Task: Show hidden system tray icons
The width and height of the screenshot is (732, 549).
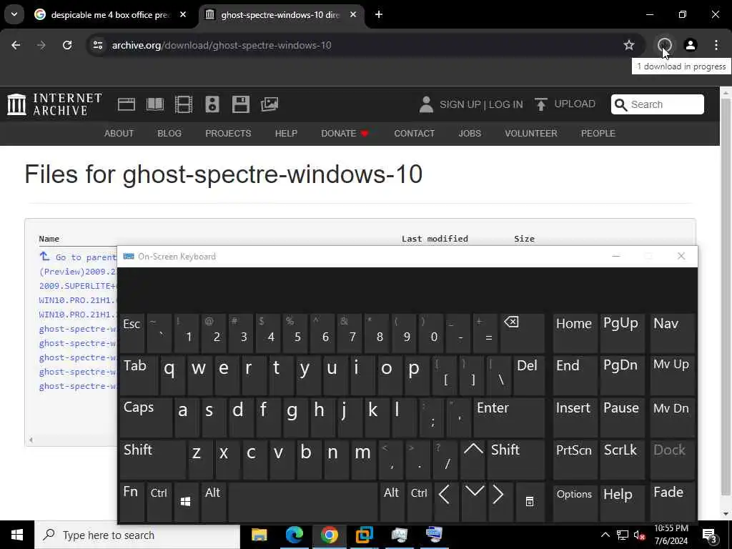Action: 605,535
